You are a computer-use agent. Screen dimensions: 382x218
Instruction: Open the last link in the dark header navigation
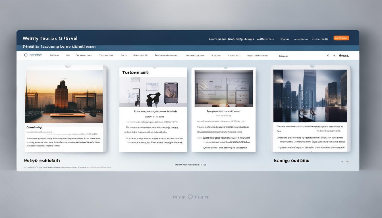(320, 39)
